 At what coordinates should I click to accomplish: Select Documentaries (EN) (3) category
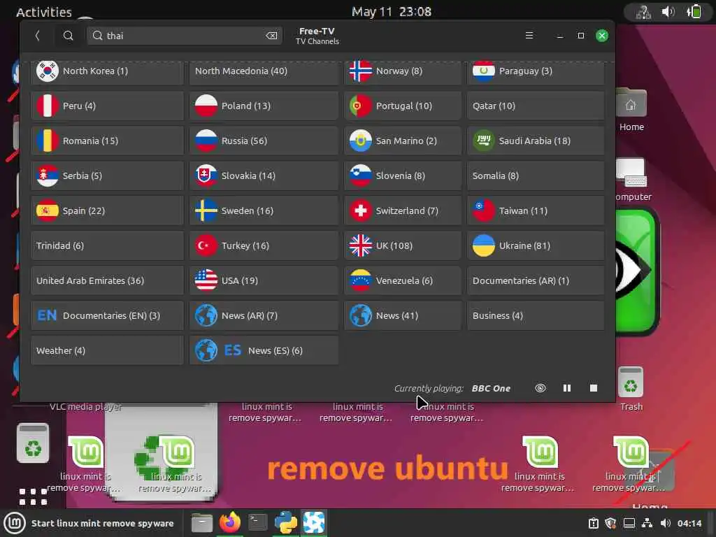pos(107,315)
